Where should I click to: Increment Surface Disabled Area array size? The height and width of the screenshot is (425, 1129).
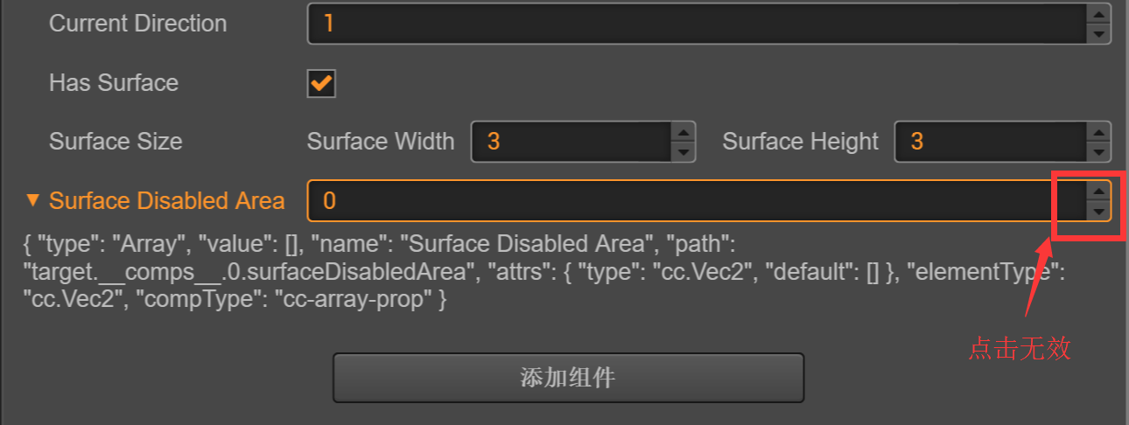tap(1098, 191)
